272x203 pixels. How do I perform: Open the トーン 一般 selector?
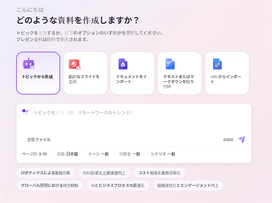click(99, 154)
